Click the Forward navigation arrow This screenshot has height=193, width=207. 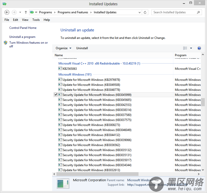point(14,12)
